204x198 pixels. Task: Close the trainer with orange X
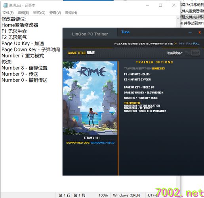click(200, 32)
